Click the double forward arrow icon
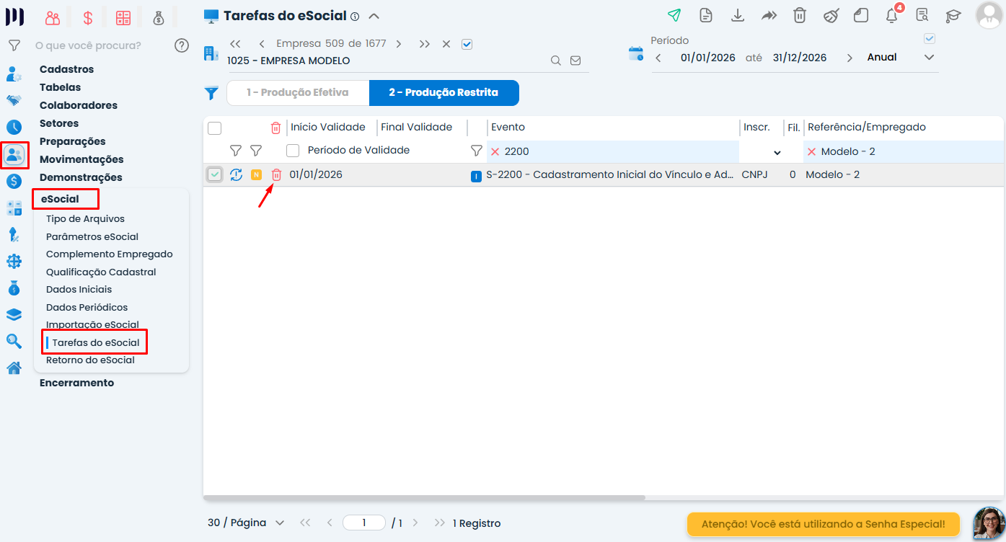 point(769,15)
